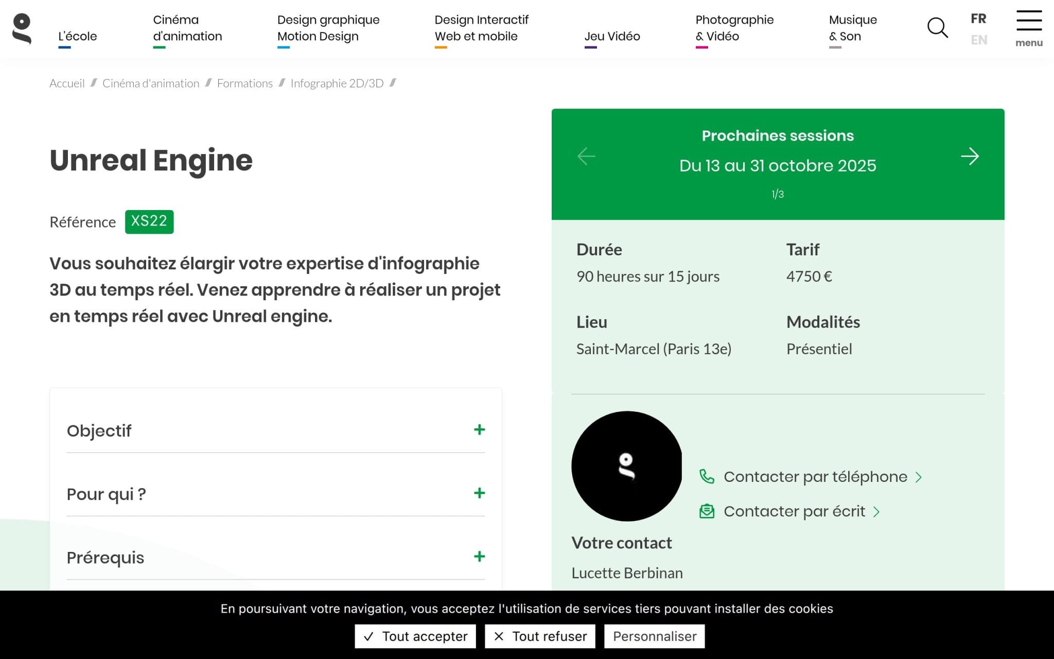
Task: Go to next session with right arrow
Action: pyautogui.click(x=970, y=156)
